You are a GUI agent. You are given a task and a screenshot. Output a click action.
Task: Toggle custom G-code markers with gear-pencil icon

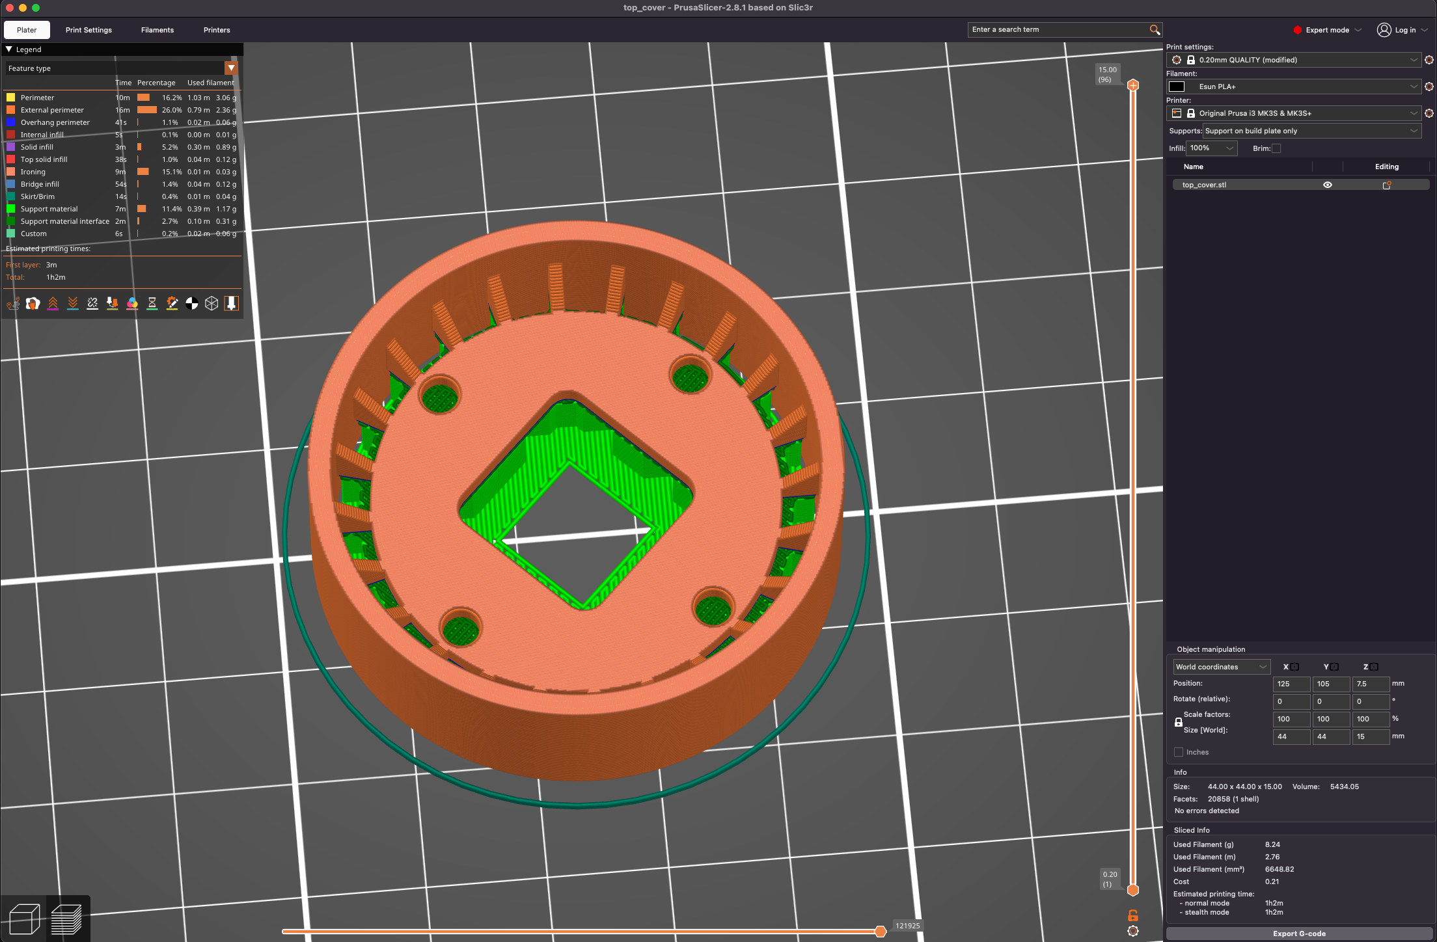tap(172, 303)
